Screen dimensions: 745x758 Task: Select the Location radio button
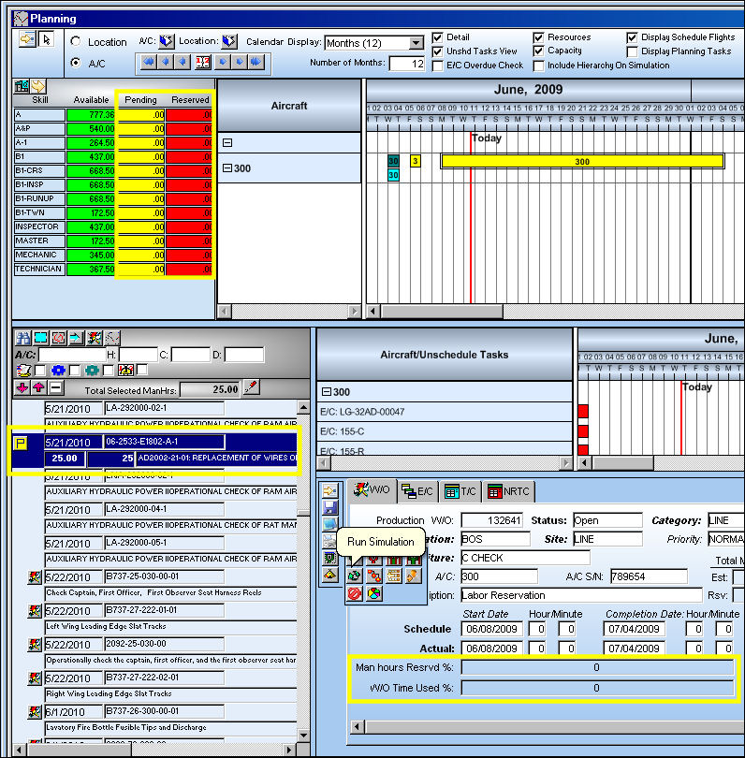coord(76,41)
